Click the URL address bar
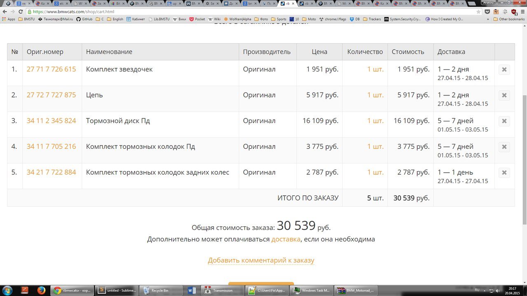The height and width of the screenshot is (296, 527). [247, 12]
